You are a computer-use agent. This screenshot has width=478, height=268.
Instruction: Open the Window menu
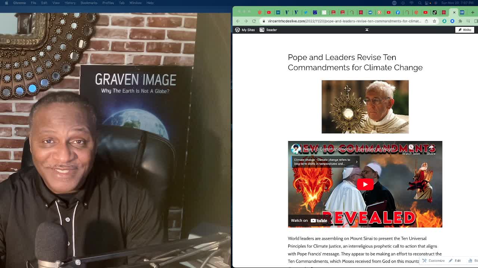point(135,3)
